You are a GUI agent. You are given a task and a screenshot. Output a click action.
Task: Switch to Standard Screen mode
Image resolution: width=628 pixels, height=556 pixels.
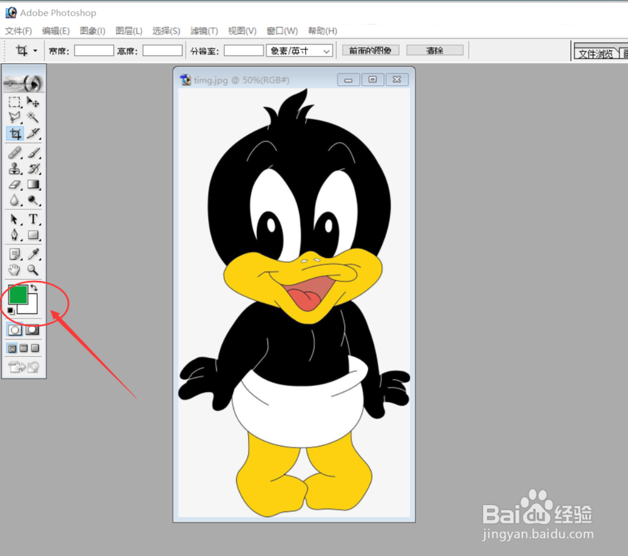(x=13, y=348)
